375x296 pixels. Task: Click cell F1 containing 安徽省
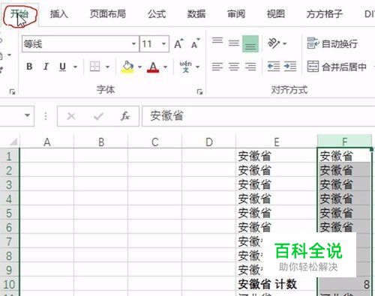(x=344, y=156)
